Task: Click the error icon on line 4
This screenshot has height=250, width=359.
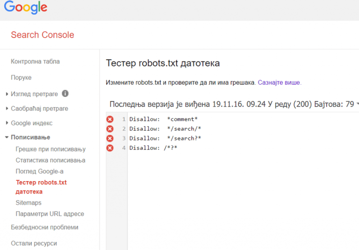Action: [110, 148]
